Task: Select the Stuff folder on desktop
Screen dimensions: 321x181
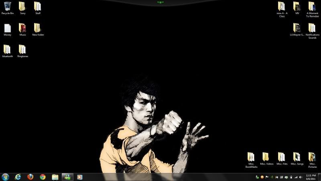Action: coord(38,8)
